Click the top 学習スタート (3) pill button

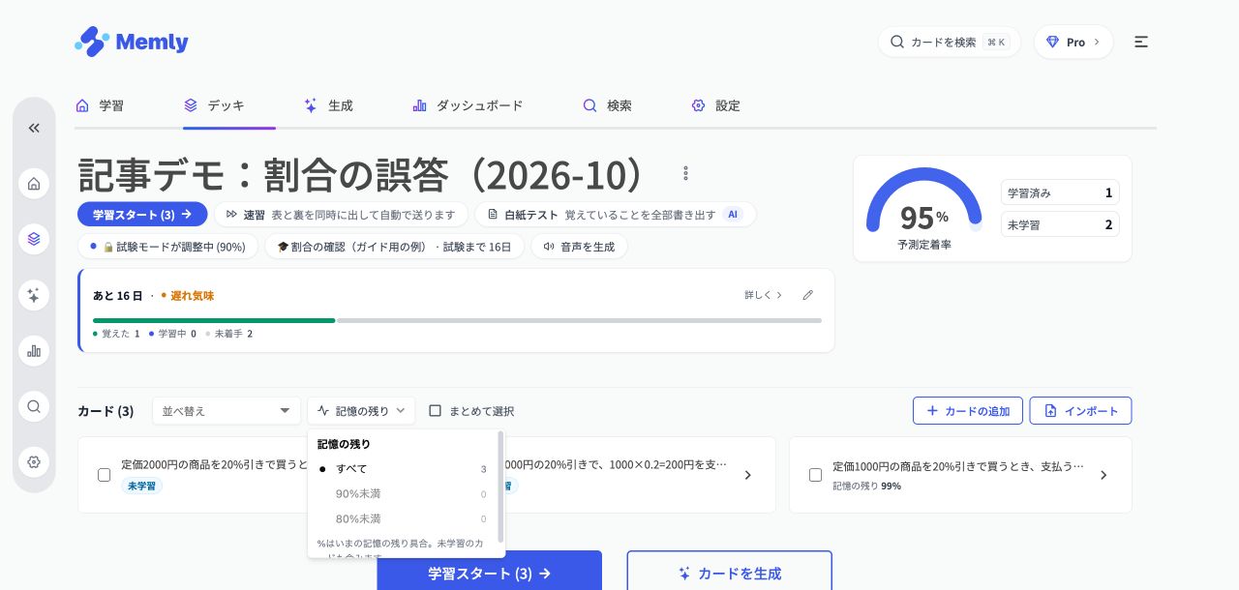142,215
